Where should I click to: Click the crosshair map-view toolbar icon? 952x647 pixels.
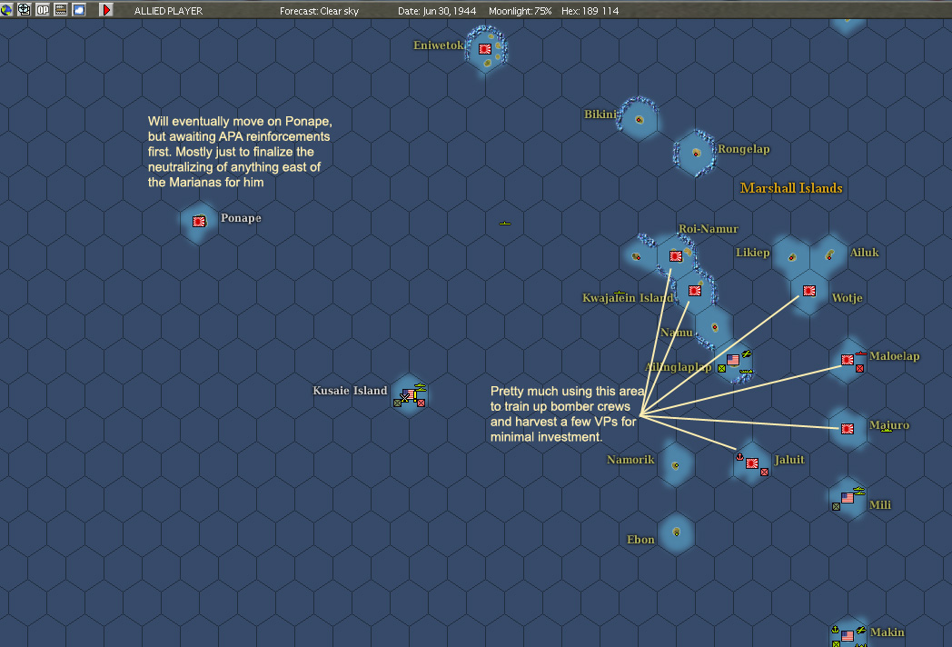pos(25,10)
